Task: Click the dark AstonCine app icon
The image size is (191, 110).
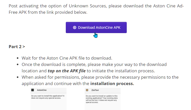Action: click(33, 90)
